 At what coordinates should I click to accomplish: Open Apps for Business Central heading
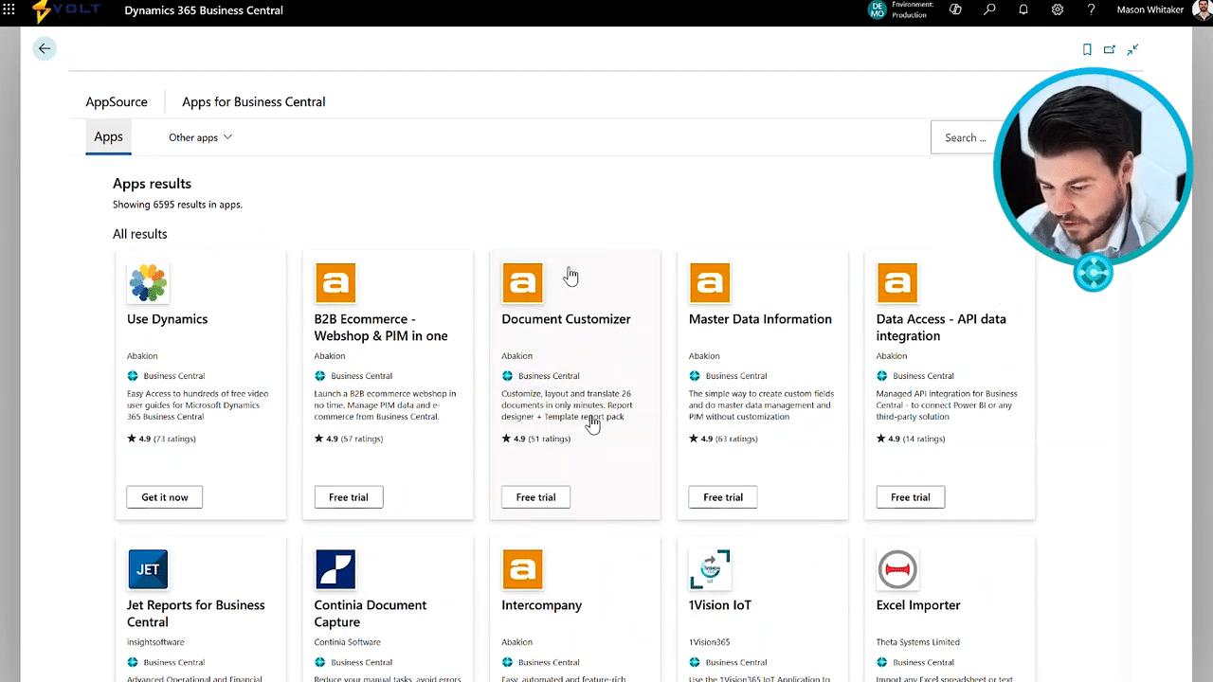tap(253, 101)
